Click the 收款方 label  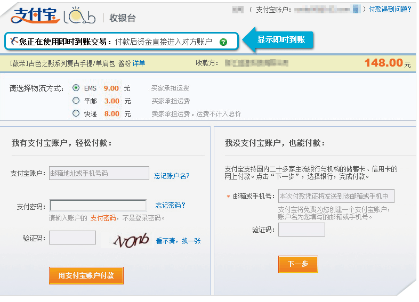click(x=206, y=63)
